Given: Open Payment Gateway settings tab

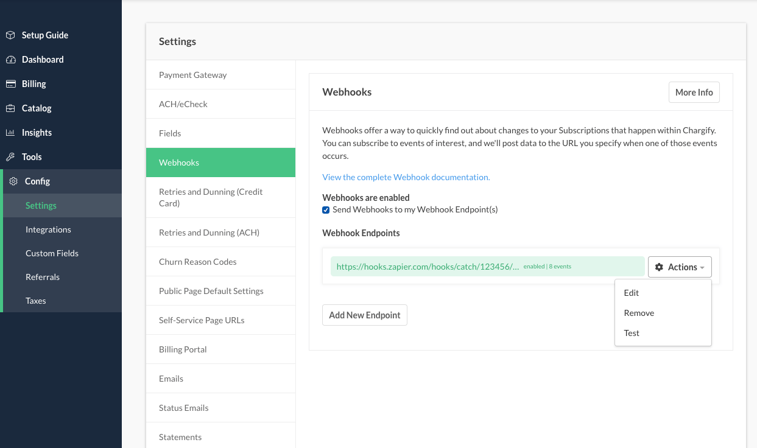Looking at the screenshot, I should pyautogui.click(x=192, y=75).
